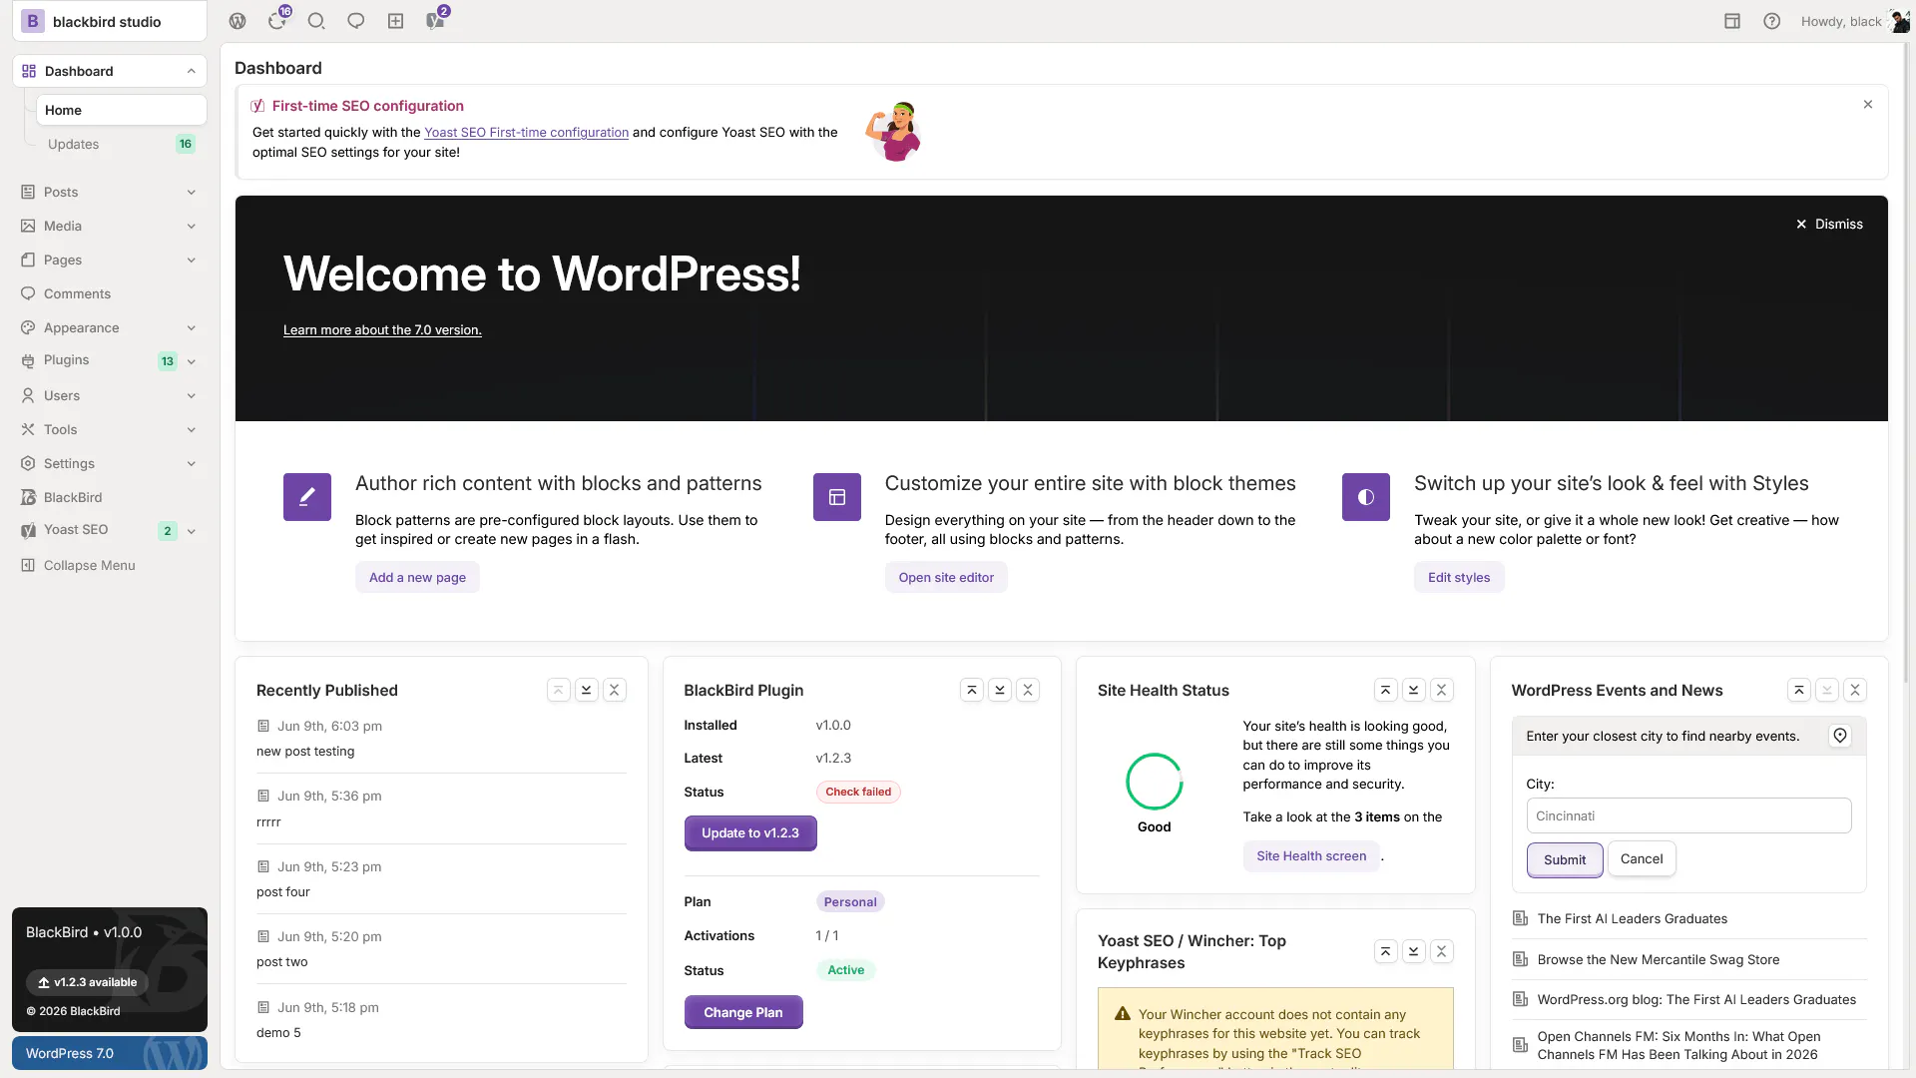This screenshot has height=1078, width=1916.
Task: Click the half-circle Styles icon
Action: click(x=1366, y=497)
